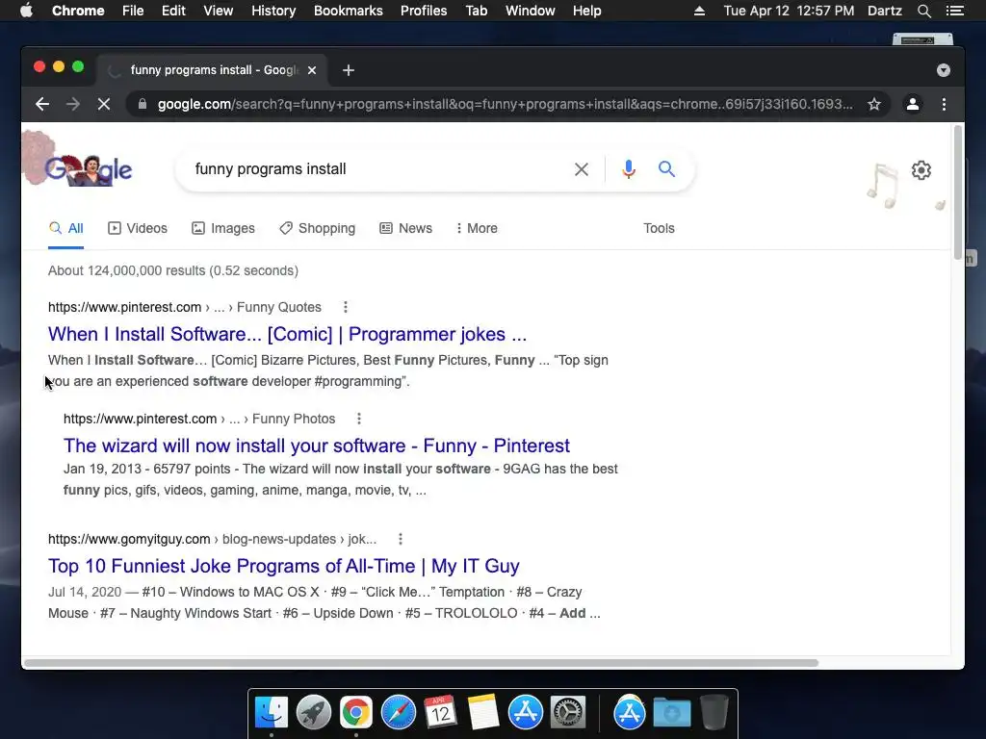The width and height of the screenshot is (986, 739).
Task: View site info via padlock icon
Action: click(x=143, y=104)
